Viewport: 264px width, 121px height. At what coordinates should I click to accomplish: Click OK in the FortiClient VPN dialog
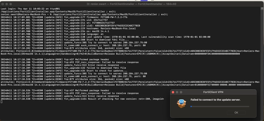(236, 113)
